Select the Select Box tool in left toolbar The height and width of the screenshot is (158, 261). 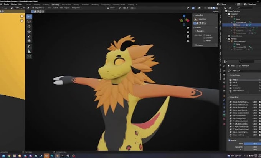(x=29, y=17)
